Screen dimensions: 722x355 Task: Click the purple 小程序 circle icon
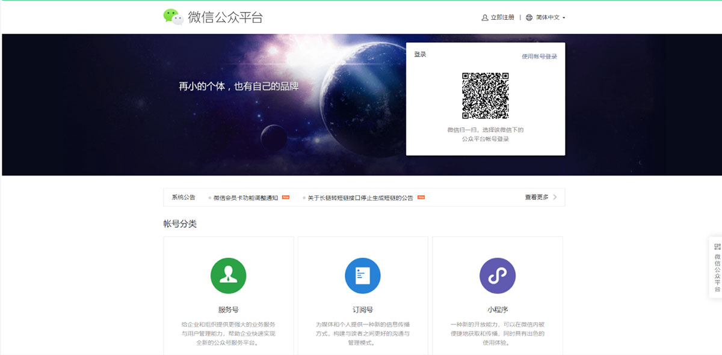pyautogui.click(x=497, y=276)
